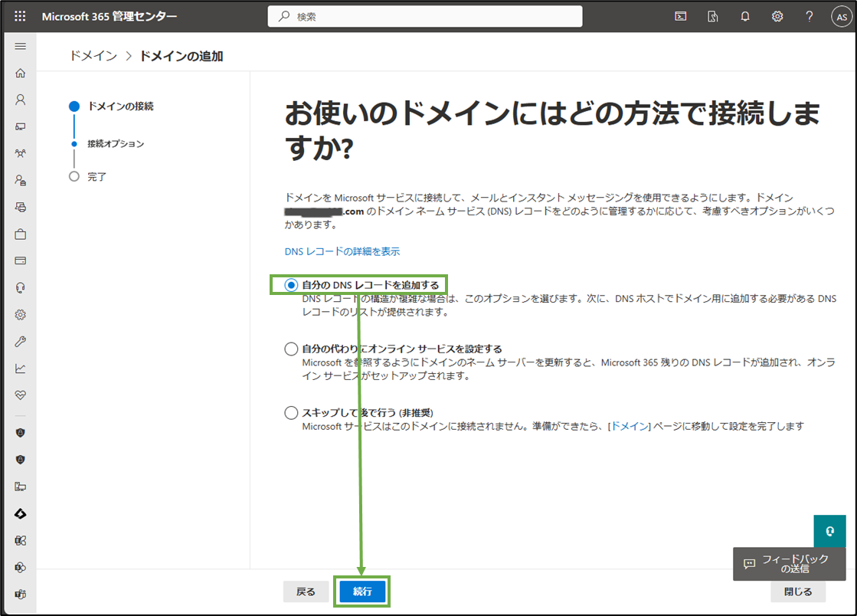Open Settings gear in the sidebar
The width and height of the screenshot is (857, 616).
[20, 315]
